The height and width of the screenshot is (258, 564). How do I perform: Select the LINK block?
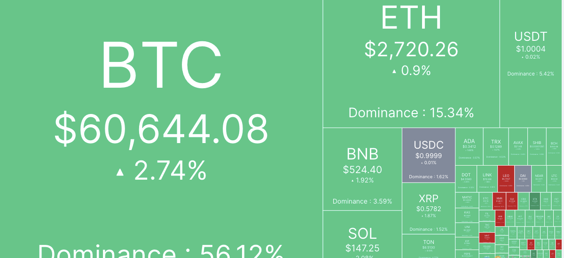(487, 179)
